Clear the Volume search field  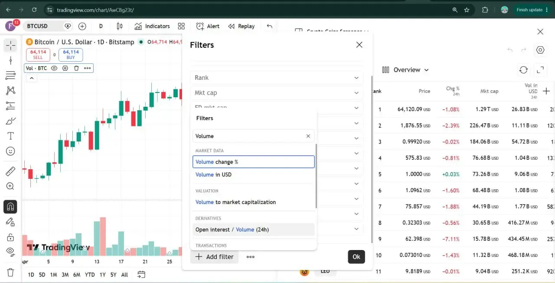tap(308, 136)
